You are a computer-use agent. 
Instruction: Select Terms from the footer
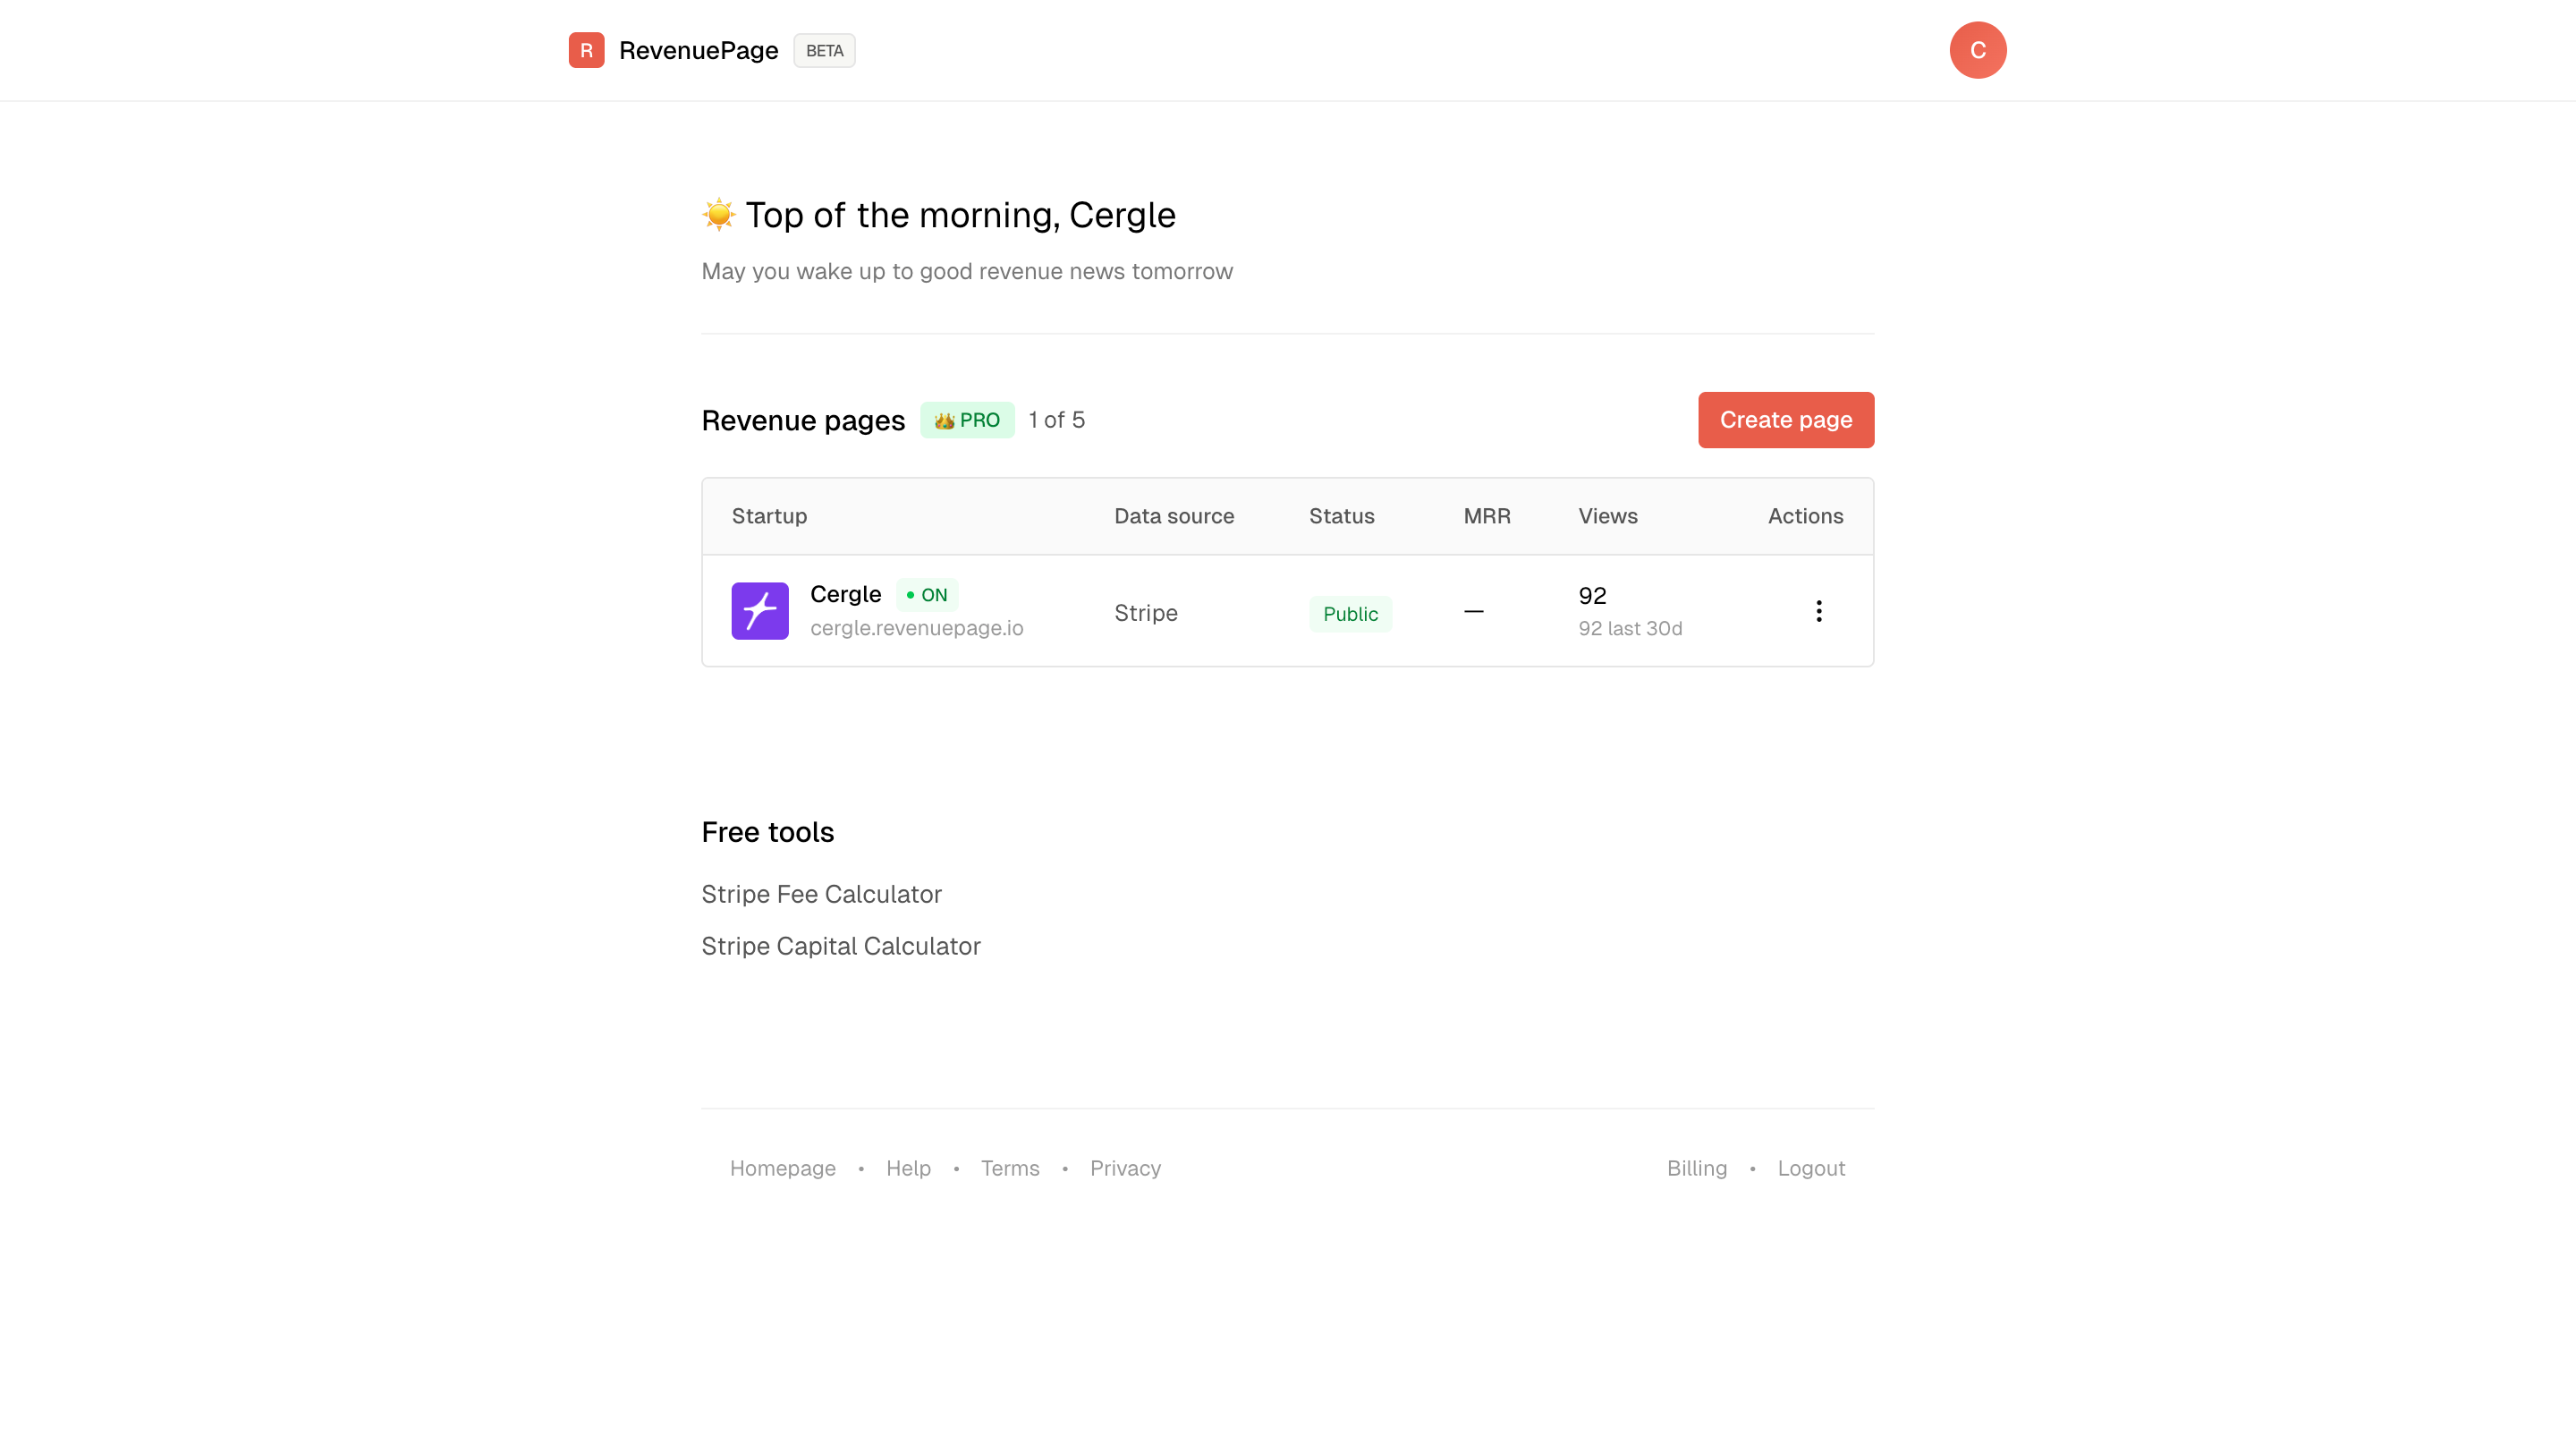1010,1168
